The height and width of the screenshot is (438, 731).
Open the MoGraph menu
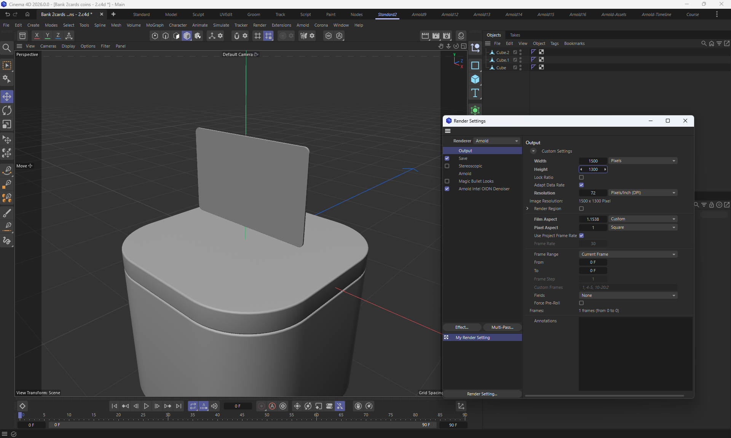155,25
